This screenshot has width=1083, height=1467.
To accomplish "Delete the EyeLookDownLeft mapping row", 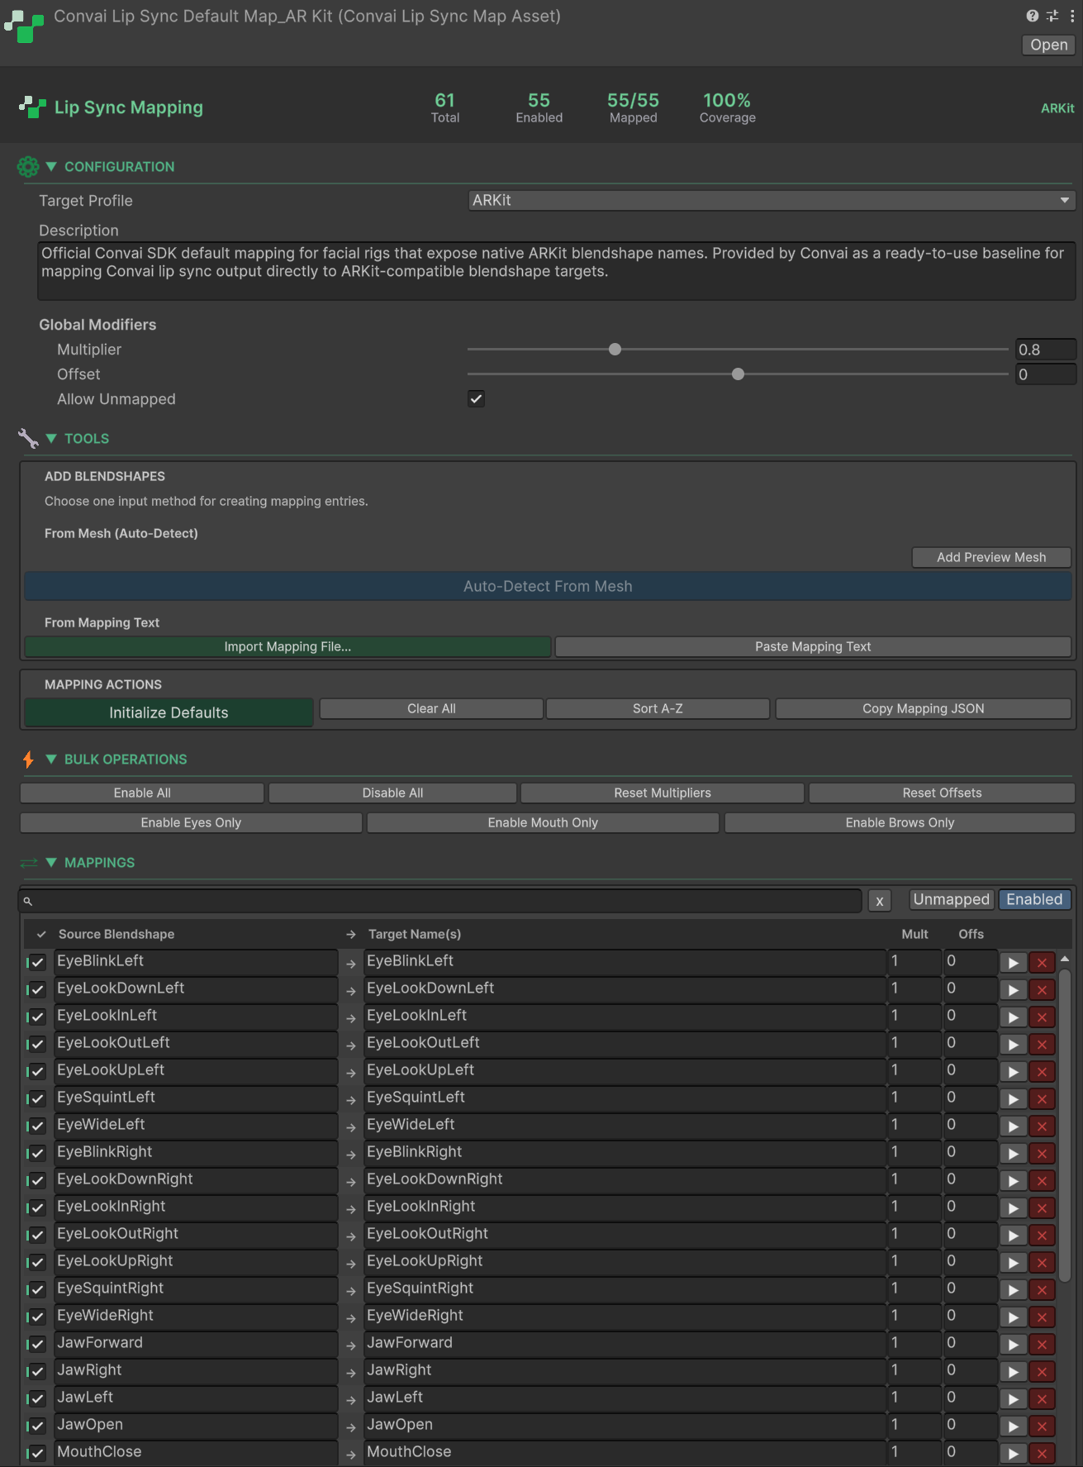I will click(1042, 990).
